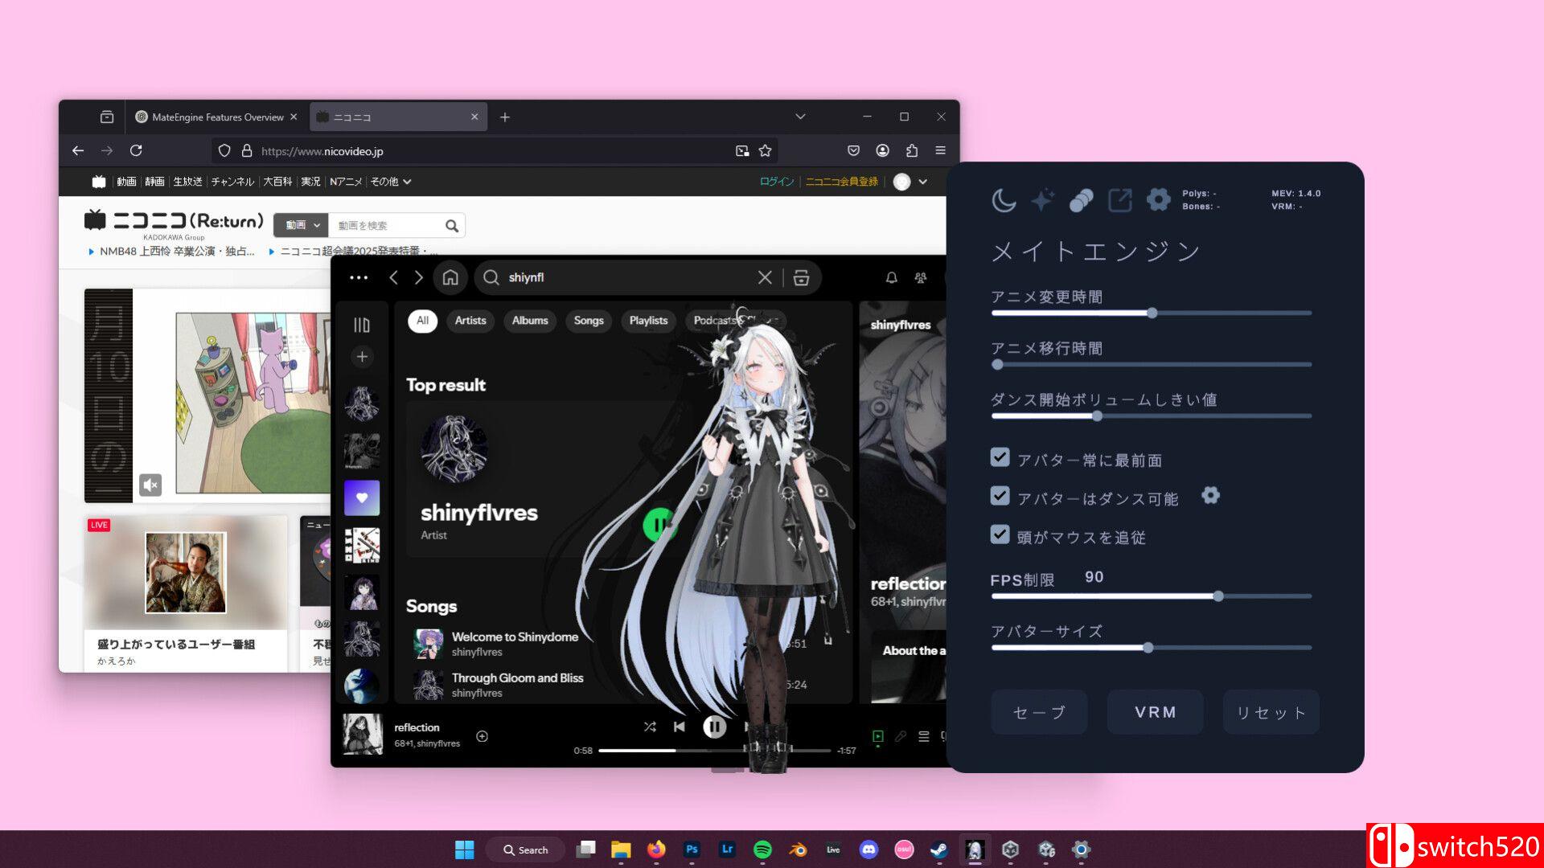
Task: Click the sparkle effects icon in MateEngine
Action: pyautogui.click(x=1041, y=199)
